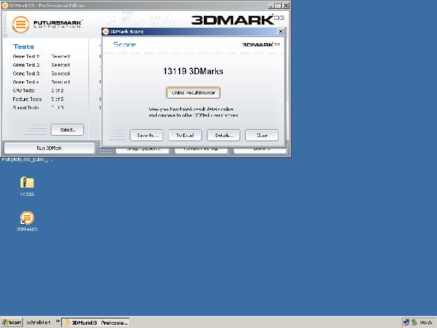Viewport: 437px width, 328px height.
Task: Click the Schnellstart toolbar label
Action: (38, 323)
